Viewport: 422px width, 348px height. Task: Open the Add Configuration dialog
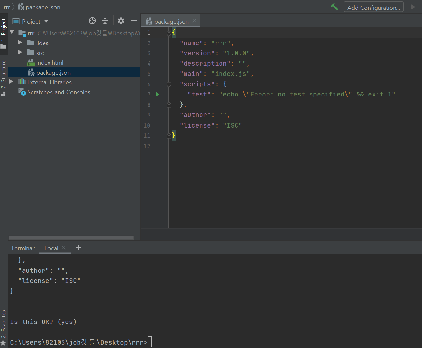(x=374, y=7)
